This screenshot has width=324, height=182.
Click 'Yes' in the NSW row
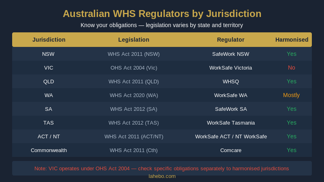coord(292,54)
